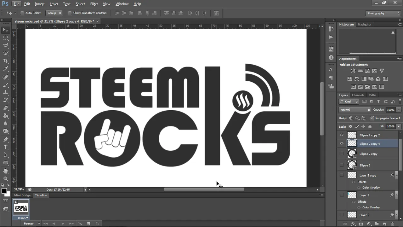Select the Rectangular Marquee tool
The height and width of the screenshot is (227, 403).
6,38
